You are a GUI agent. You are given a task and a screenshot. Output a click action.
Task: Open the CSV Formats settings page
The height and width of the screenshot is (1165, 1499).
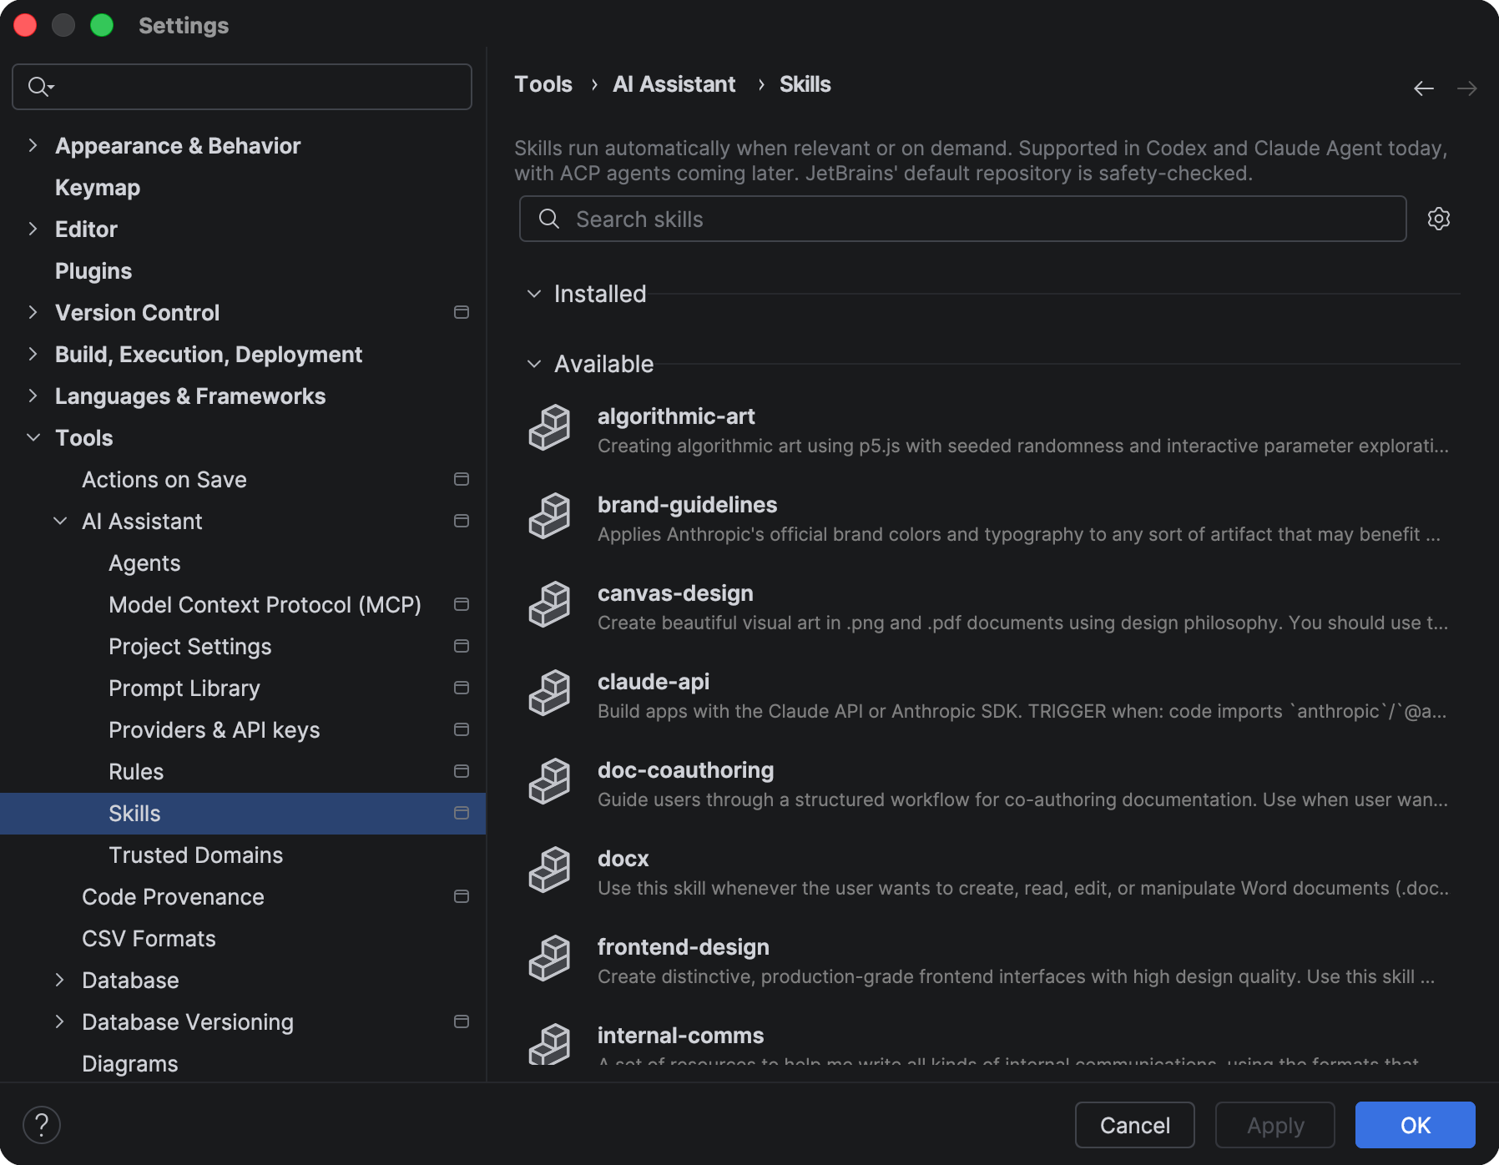149,939
